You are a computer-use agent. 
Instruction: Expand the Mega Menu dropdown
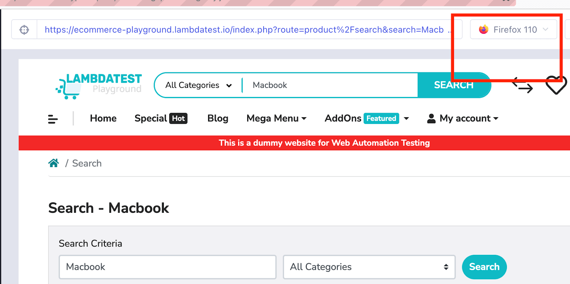(276, 118)
